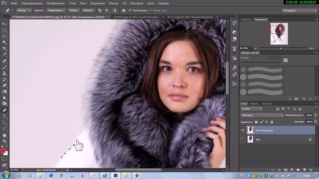The image size is (319, 179).
Task: Open the fill 100% dropdown arrow
Action: coord(316,122)
